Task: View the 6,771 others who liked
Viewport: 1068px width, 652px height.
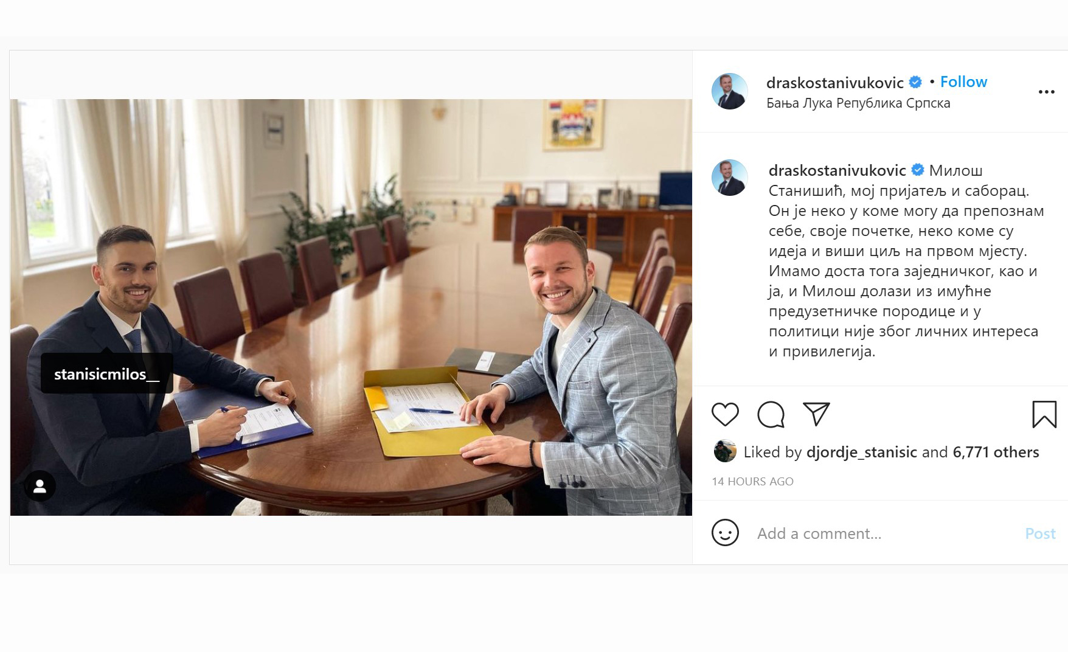Action: coord(996,452)
